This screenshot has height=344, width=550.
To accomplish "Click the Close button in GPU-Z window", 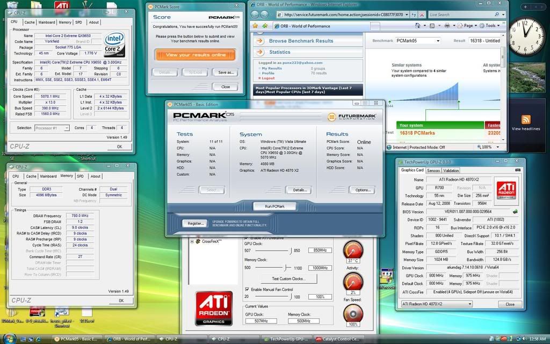I will click(x=510, y=304).
